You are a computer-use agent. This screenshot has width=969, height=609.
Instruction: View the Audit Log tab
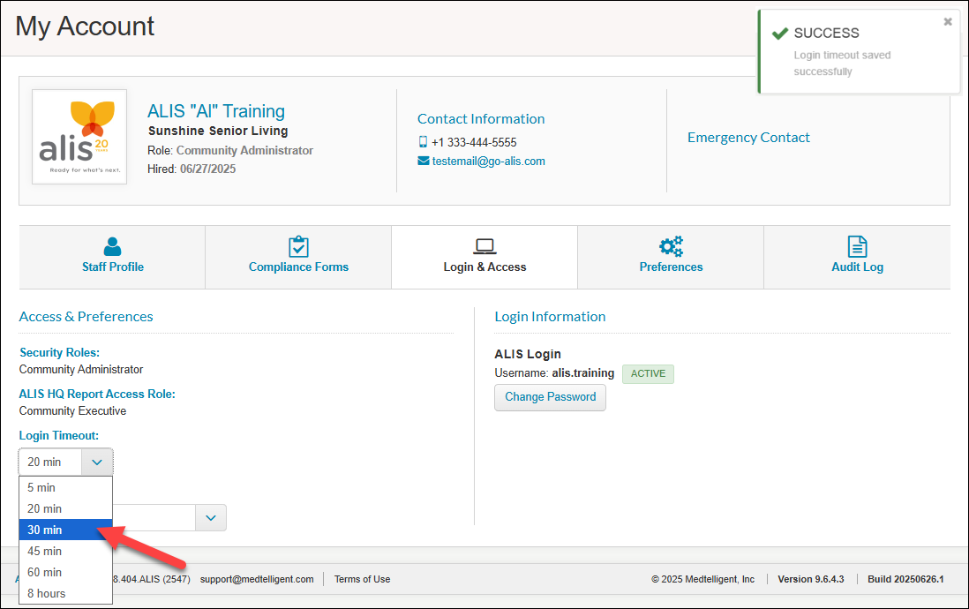click(x=857, y=257)
